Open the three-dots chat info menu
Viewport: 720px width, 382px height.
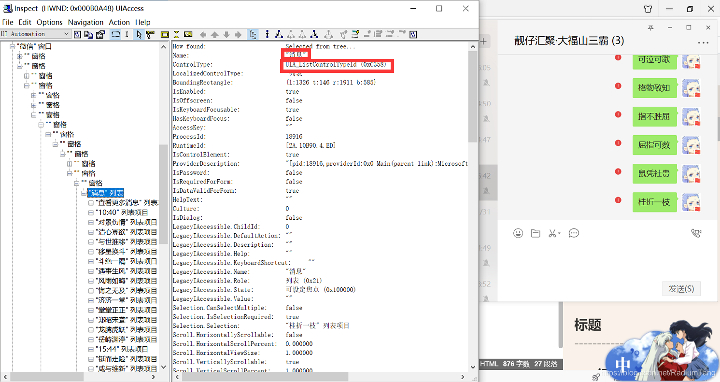tap(703, 42)
